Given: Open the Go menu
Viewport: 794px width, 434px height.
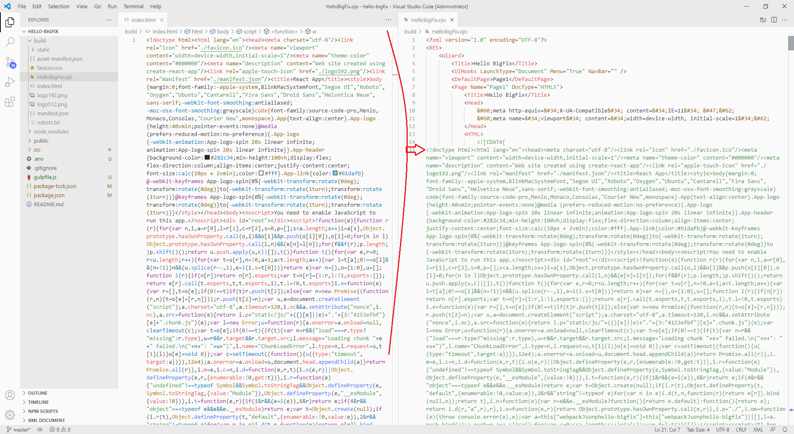Looking at the screenshot, I should tap(98, 6).
